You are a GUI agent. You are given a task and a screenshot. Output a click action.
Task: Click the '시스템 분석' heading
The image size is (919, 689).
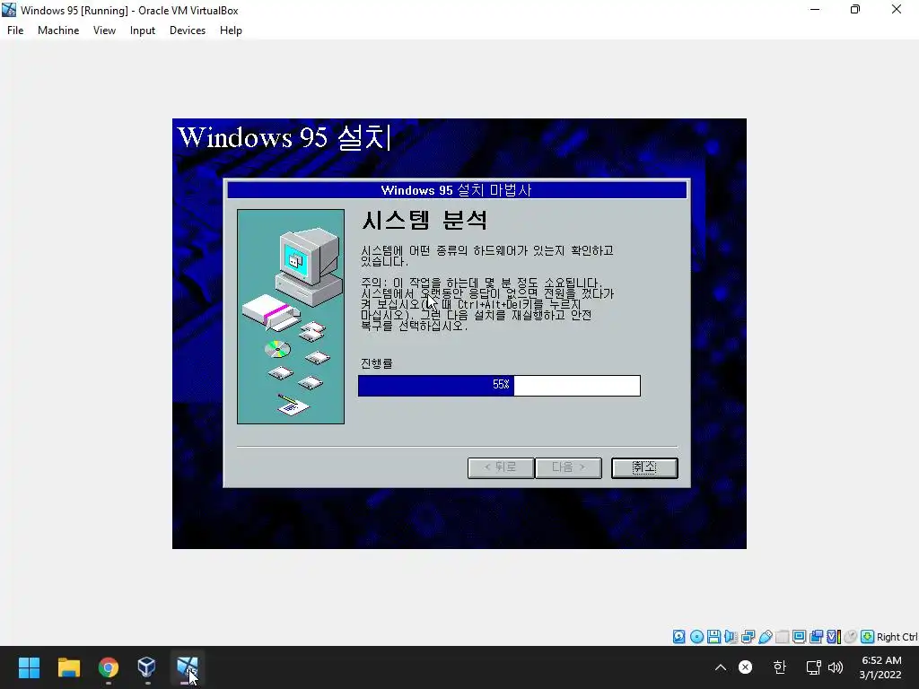pyautogui.click(x=424, y=221)
